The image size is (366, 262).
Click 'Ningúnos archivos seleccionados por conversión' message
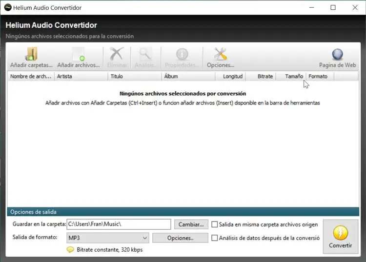(x=183, y=94)
